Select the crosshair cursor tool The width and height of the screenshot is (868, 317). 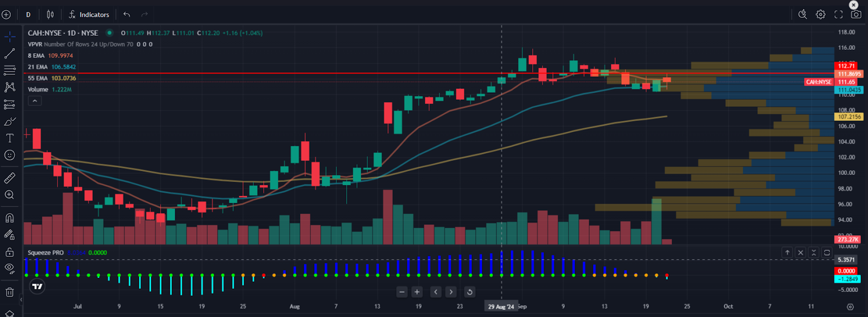click(10, 37)
